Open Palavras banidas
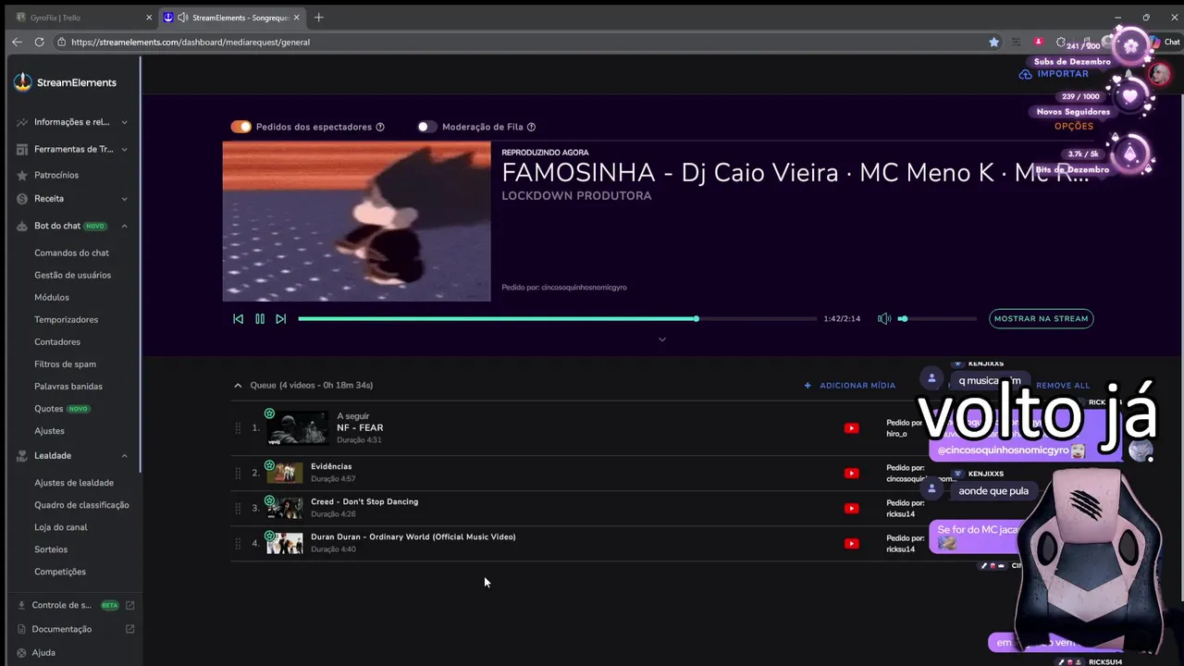1184x666 pixels. (68, 386)
